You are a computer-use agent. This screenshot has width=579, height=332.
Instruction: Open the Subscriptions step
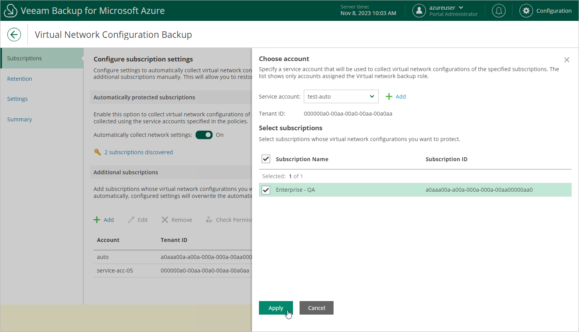click(x=42, y=58)
